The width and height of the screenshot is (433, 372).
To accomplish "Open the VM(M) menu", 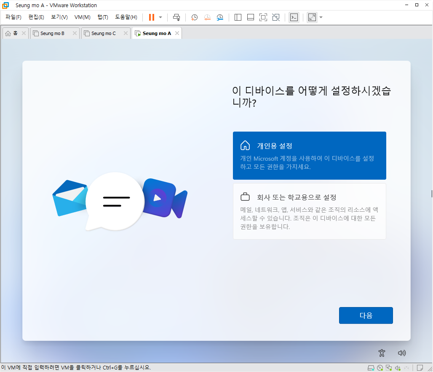I will click(82, 17).
